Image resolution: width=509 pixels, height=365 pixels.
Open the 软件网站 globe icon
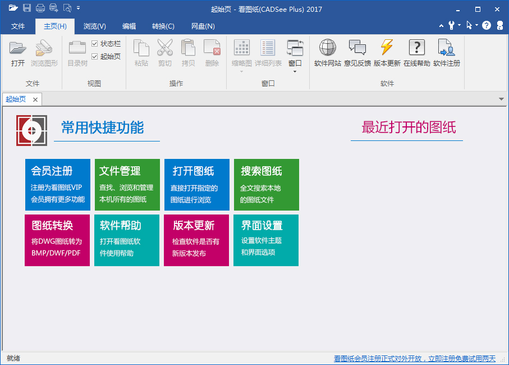[328, 48]
